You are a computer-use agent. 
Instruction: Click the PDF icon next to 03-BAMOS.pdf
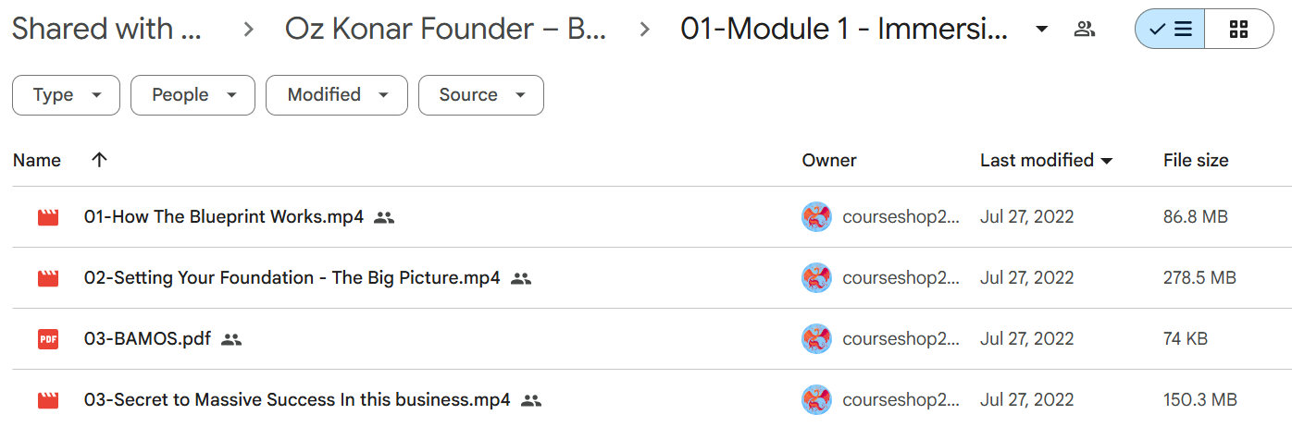pos(48,339)
